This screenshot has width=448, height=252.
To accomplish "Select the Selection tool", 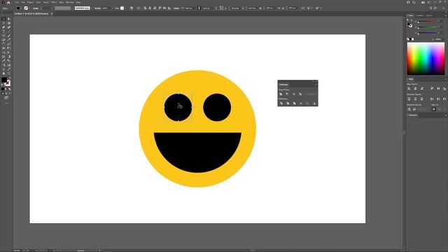I will [x=3, y=19].
